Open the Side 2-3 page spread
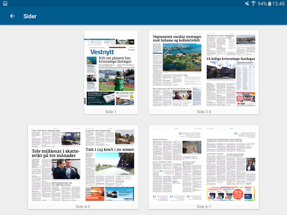Screen dimensions: 287x215 [x=204, y=72]
